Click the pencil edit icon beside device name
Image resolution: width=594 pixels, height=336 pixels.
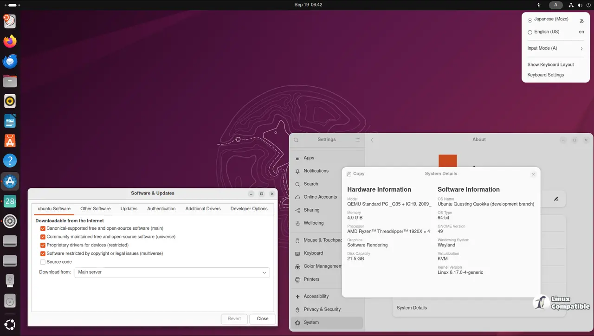[x=556, y=199]
